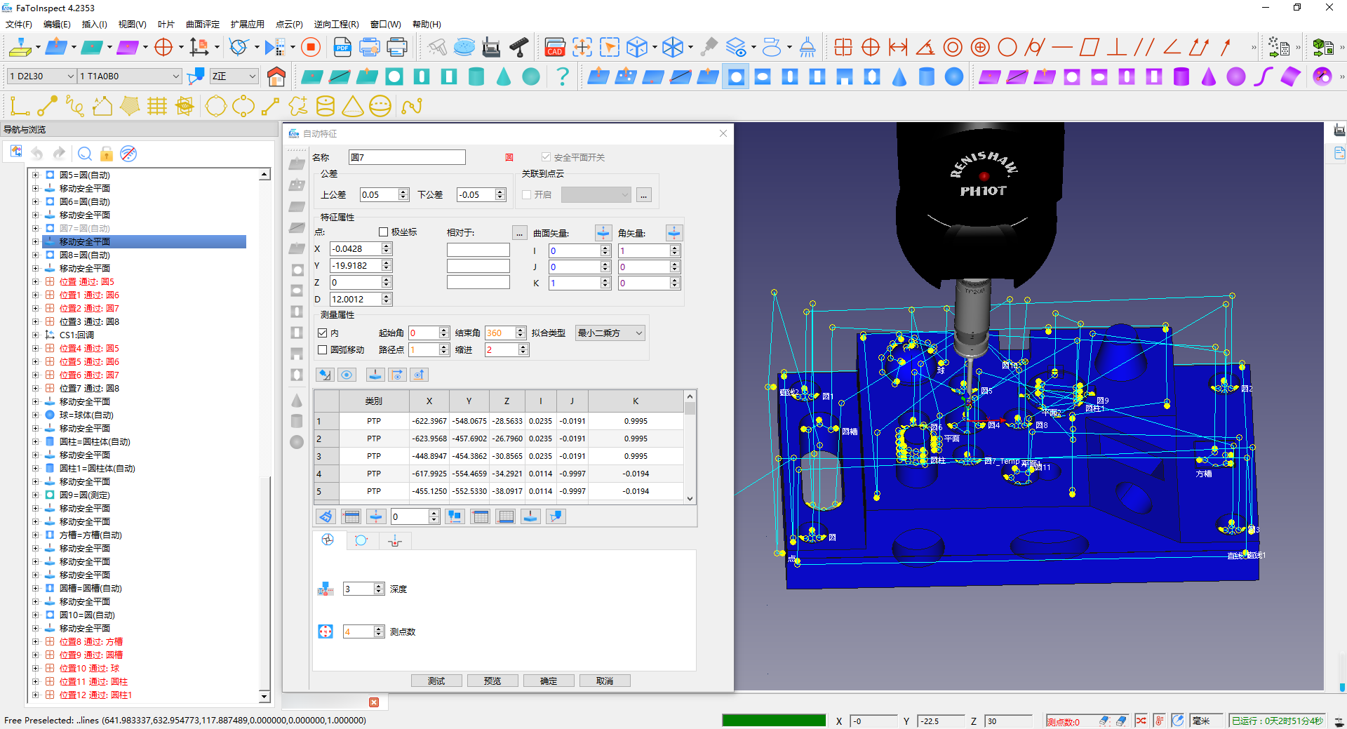
Task: Click the CAD import icon
Action: (554, 47)
